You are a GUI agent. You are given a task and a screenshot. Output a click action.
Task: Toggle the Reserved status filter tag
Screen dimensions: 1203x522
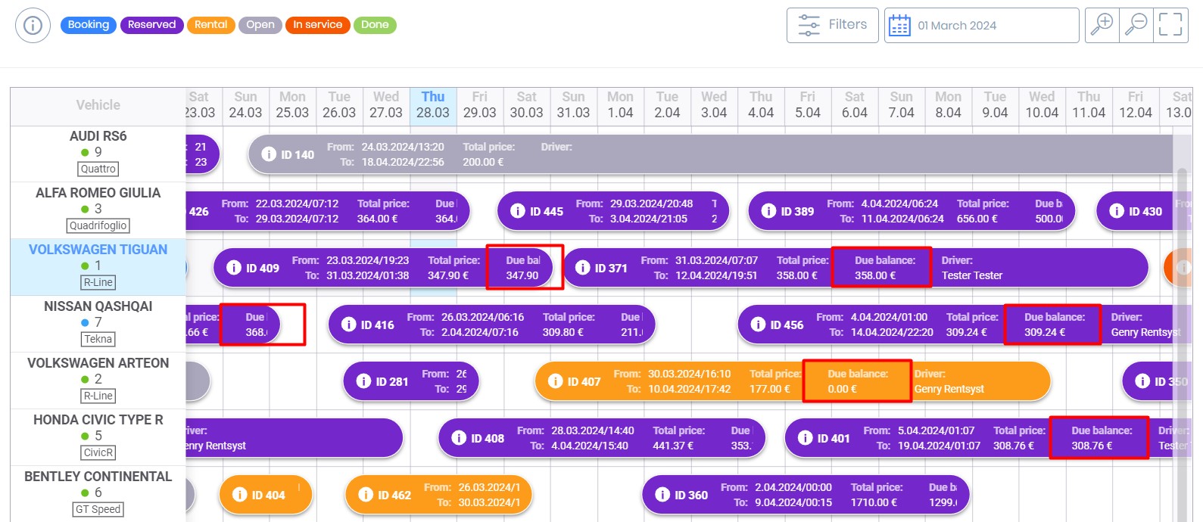(x=151, y=25)
